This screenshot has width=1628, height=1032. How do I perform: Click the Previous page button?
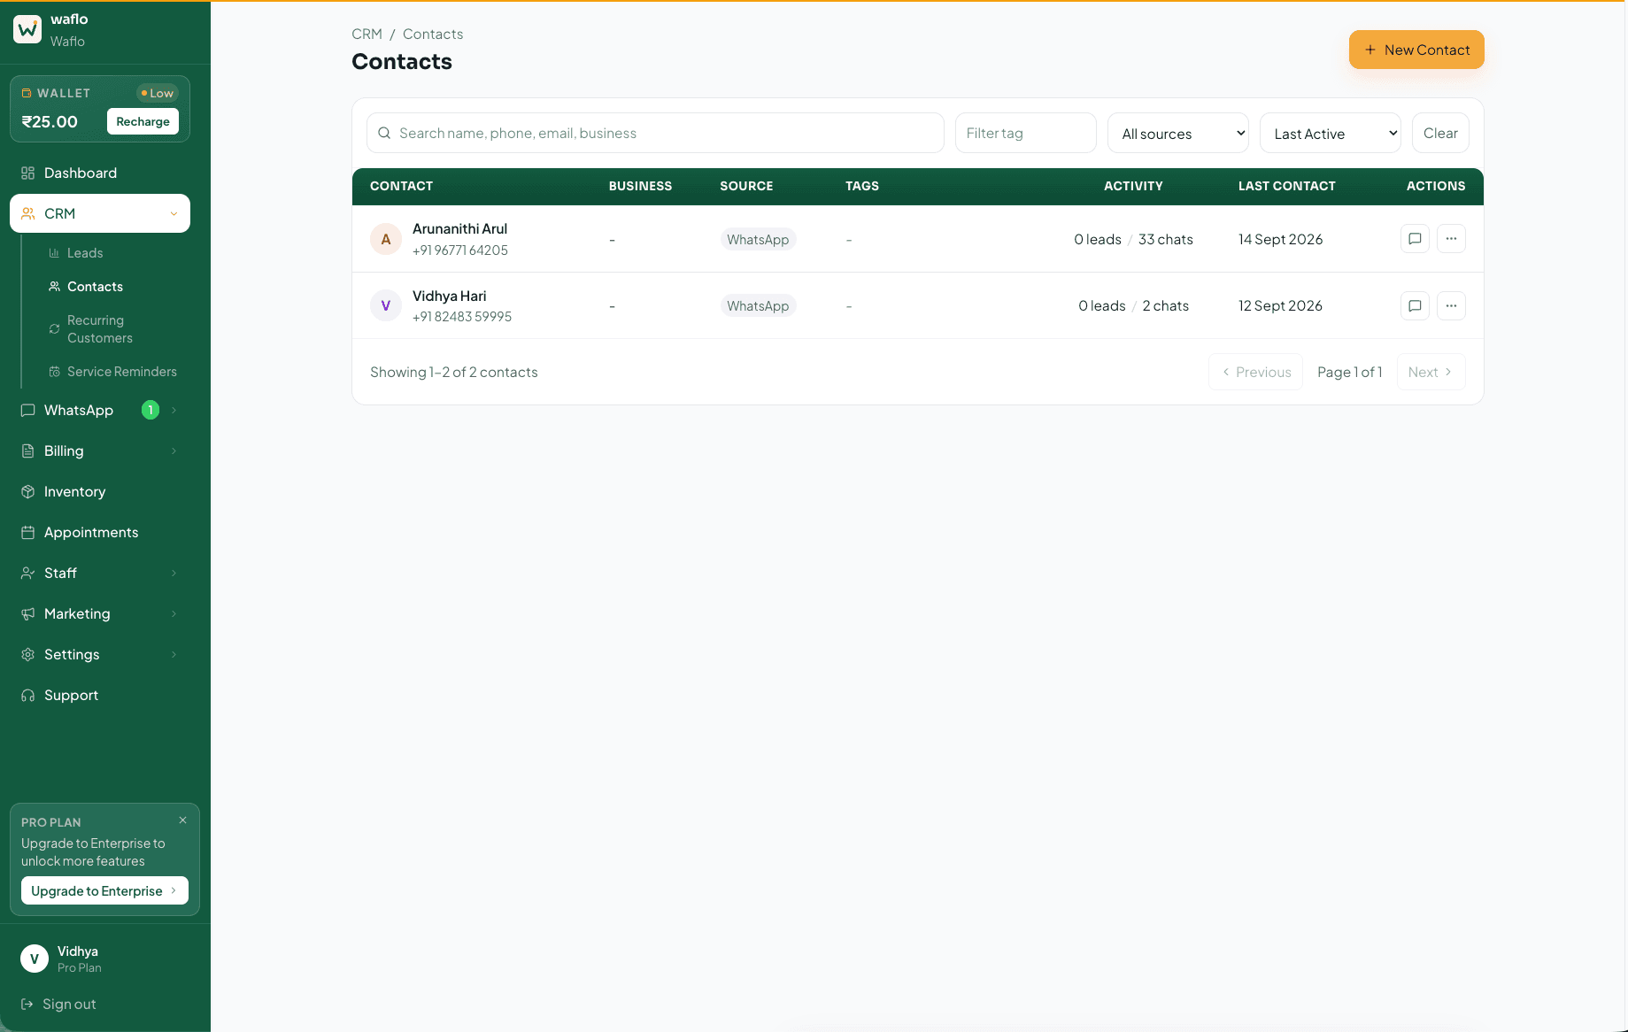point(1255,372)
